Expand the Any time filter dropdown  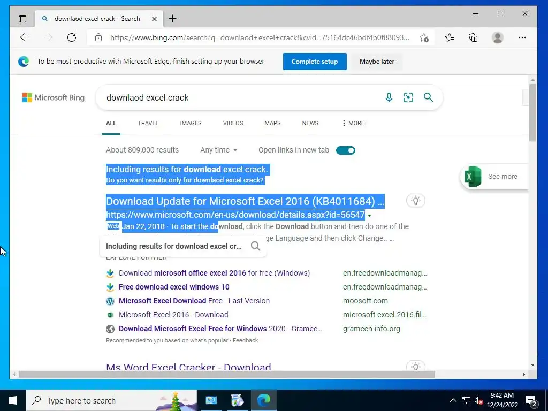(219, 150)
